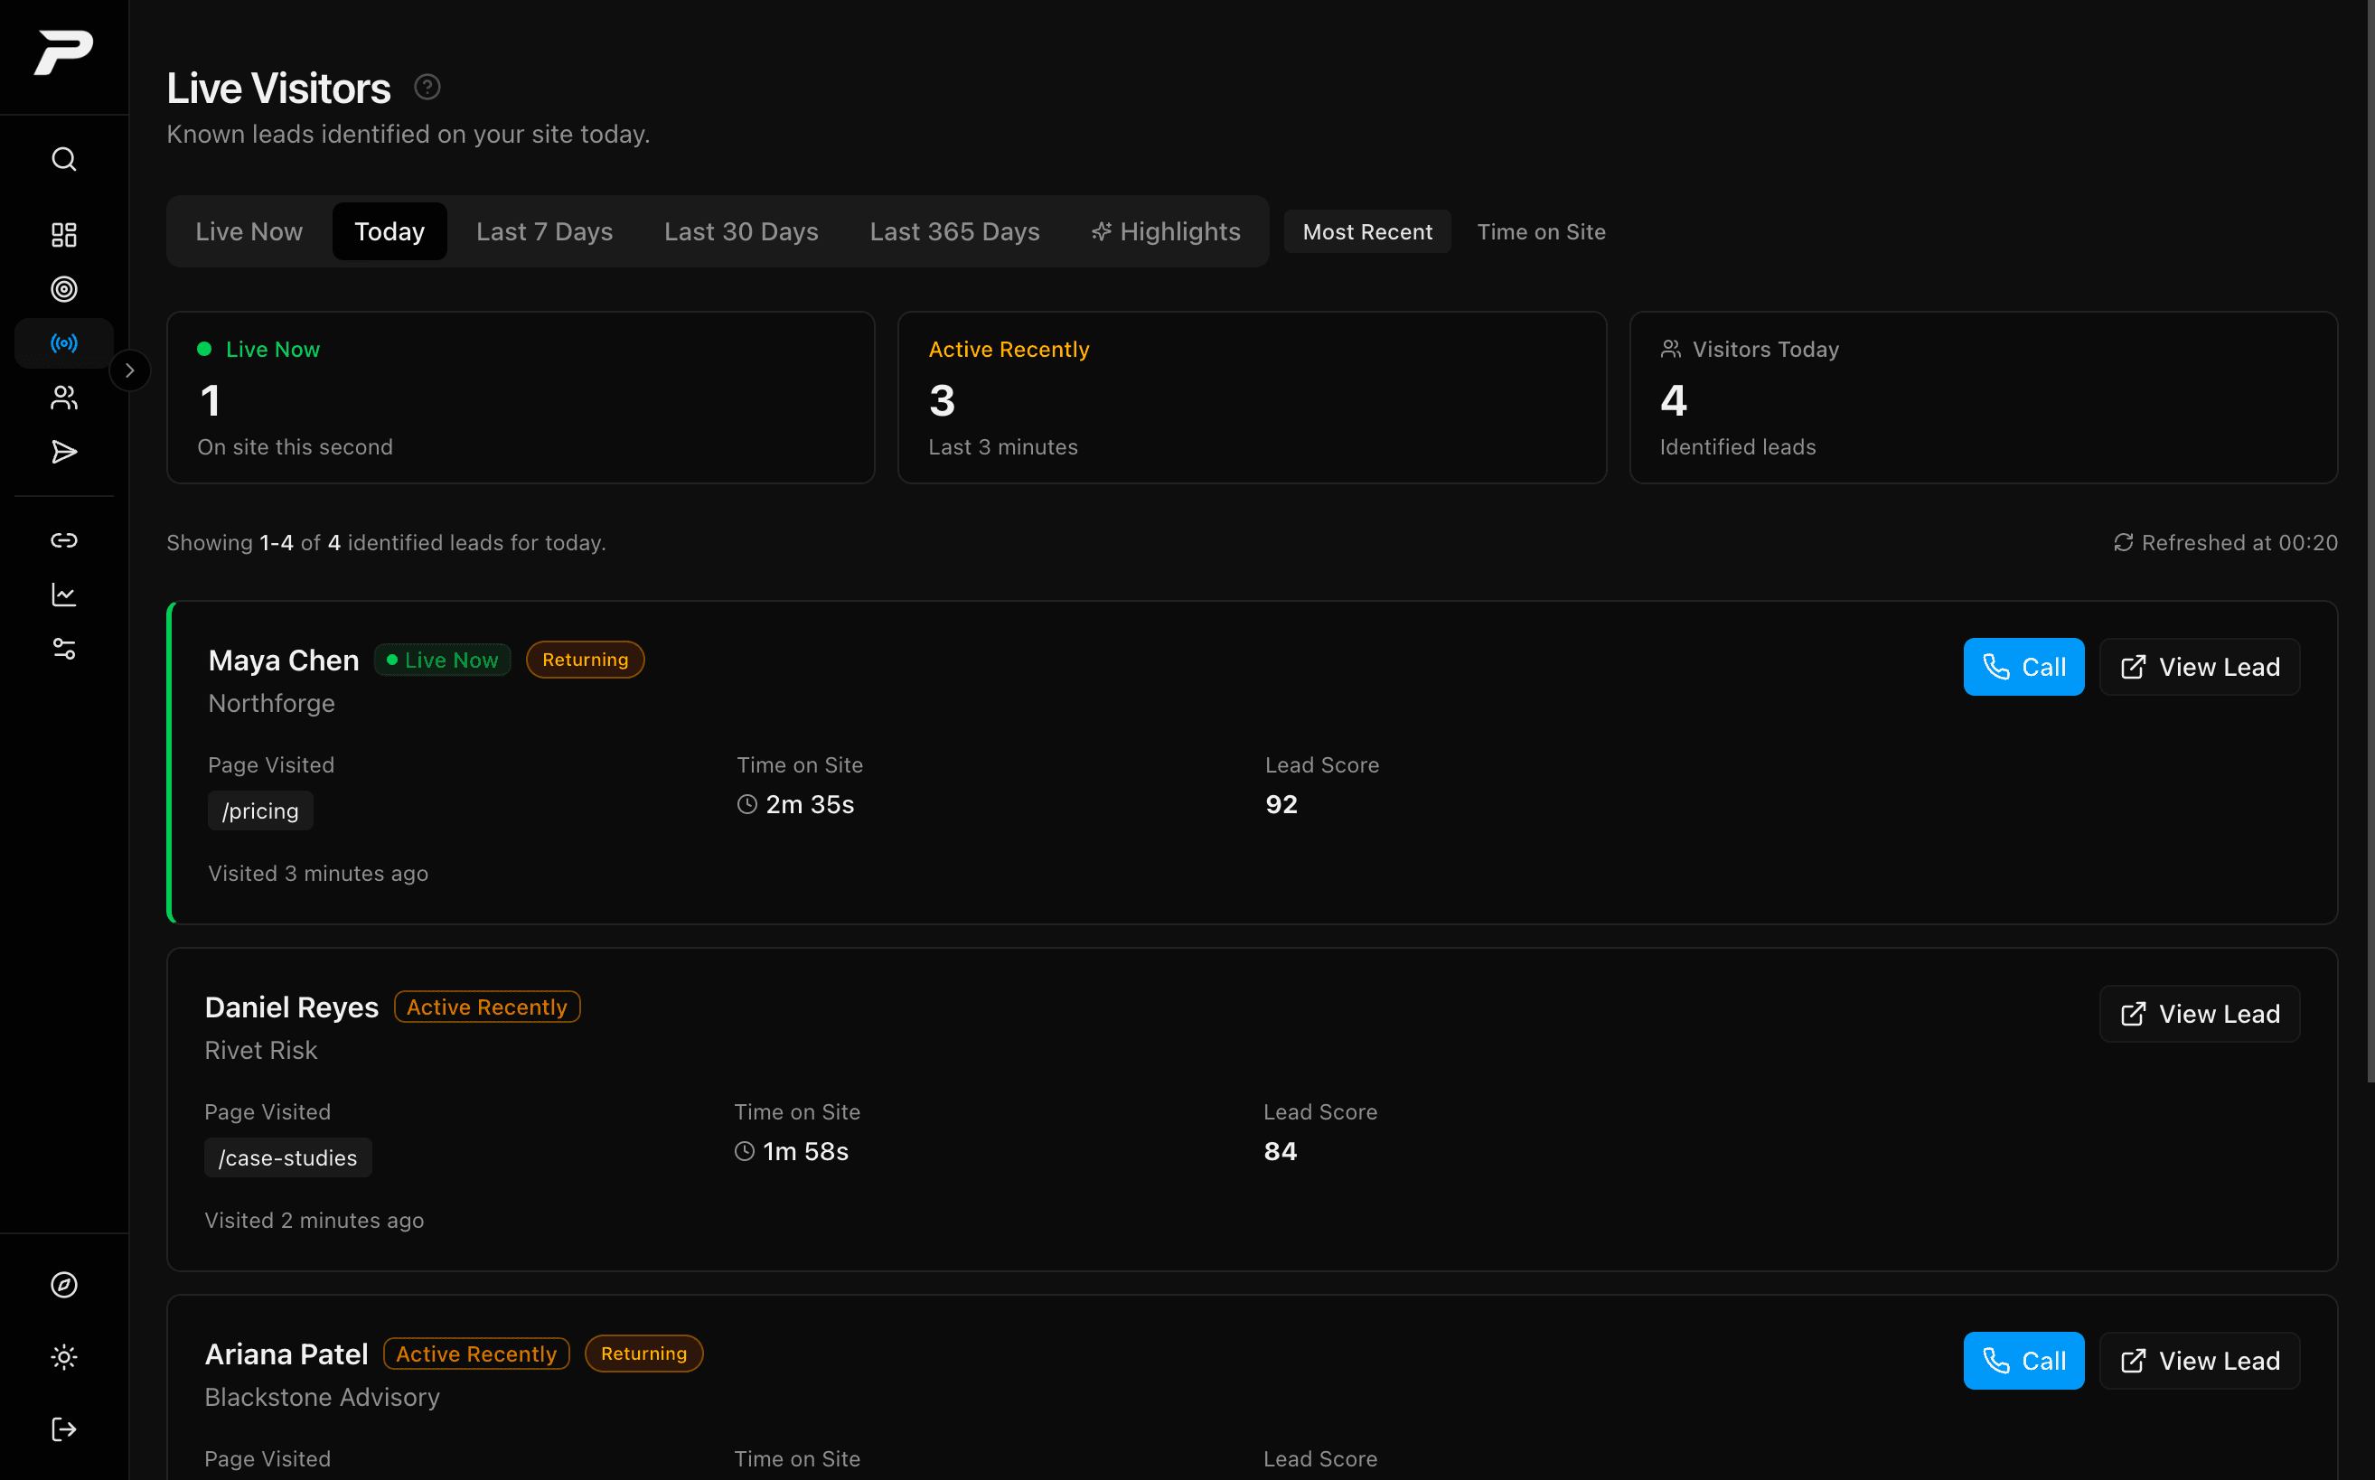Click the Blackstone Advisory company name
This screenshot has width=2375, height=1480.
322,1398
